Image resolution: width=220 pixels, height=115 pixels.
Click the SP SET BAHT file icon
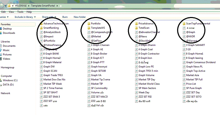pyautogui.click(x=41, y=92)
